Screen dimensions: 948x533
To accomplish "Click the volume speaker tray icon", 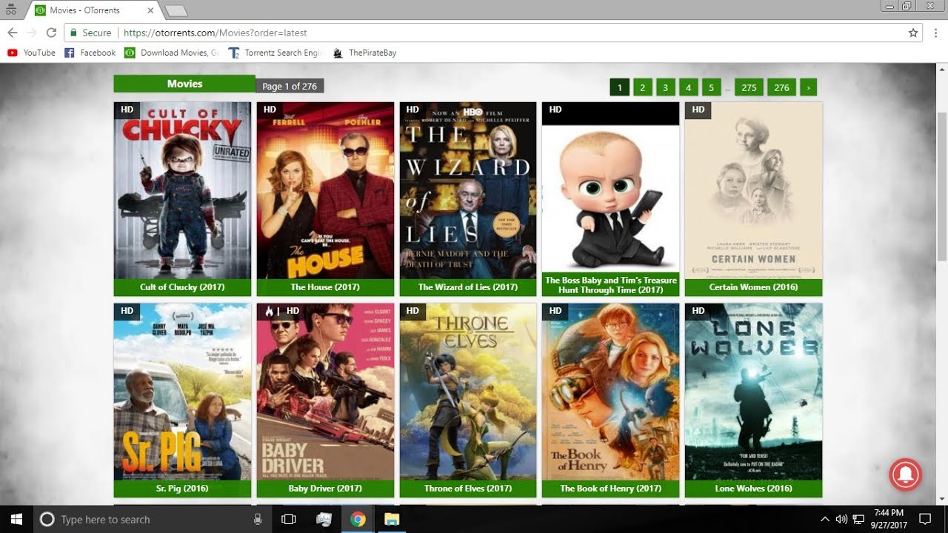I will [x=841, y=519].
